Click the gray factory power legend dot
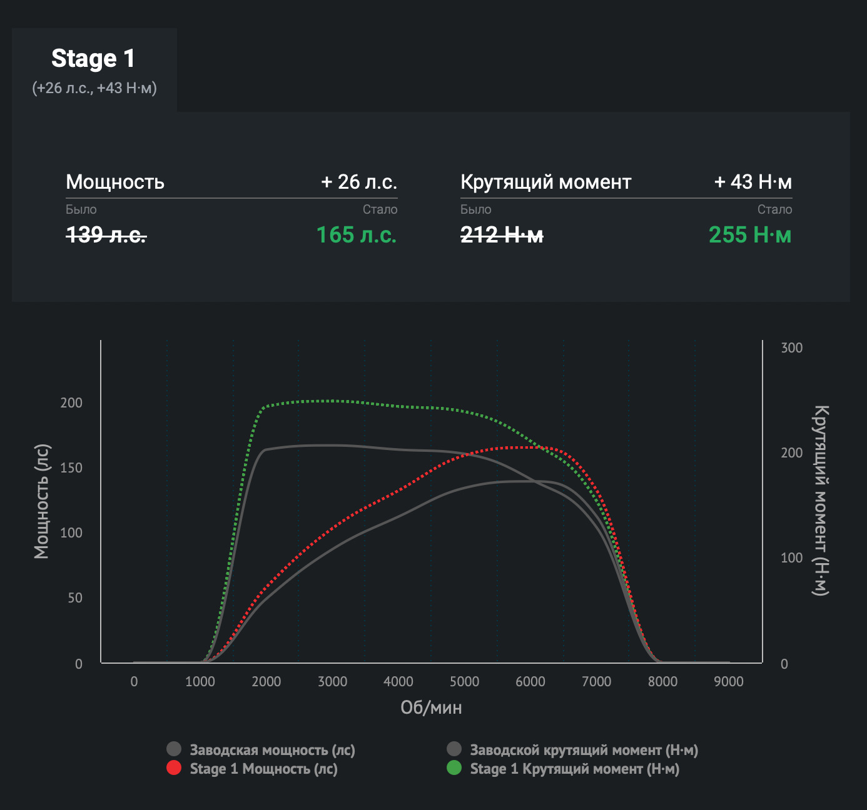 173,749
